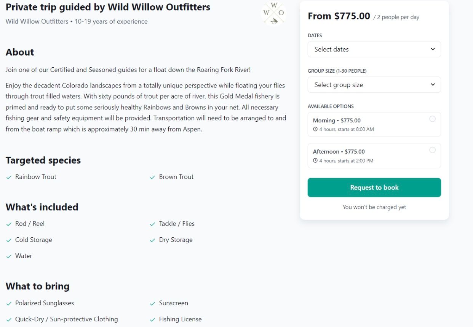Screen dimensions: 473x327
Task: Open the Select dates dropdown
Action: 374,49
